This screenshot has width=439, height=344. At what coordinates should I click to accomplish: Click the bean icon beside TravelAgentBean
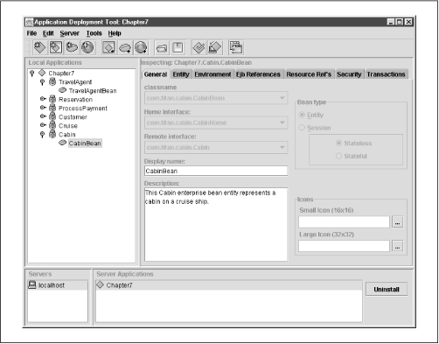tap(63, 90)
